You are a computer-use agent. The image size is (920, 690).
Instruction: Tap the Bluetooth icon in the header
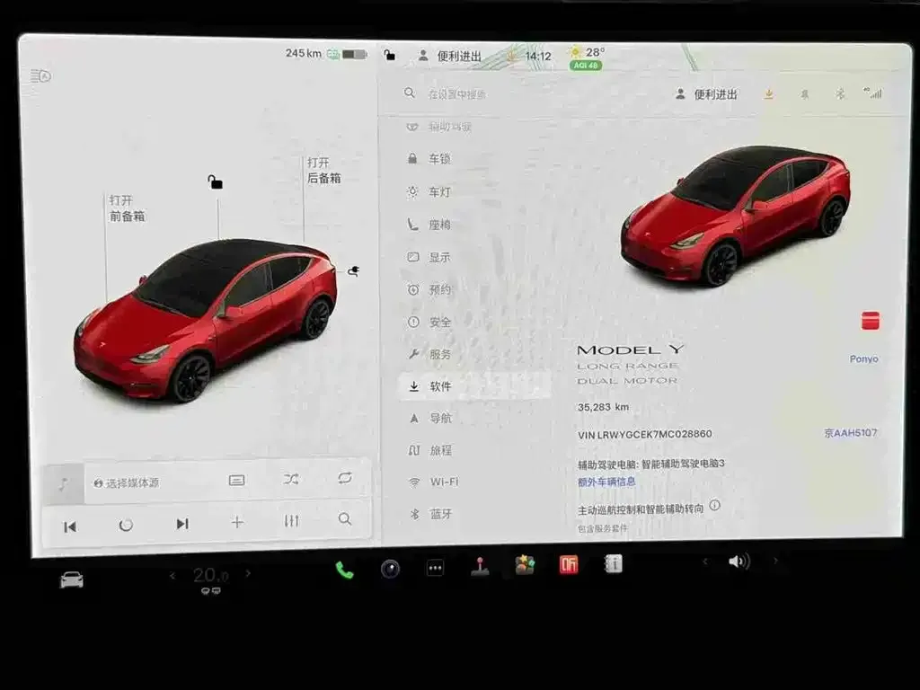coord(840,93)
